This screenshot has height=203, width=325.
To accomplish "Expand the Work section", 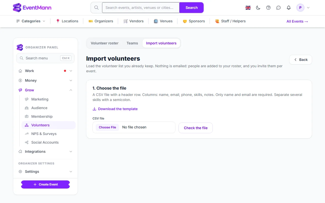I will [45, 71].
